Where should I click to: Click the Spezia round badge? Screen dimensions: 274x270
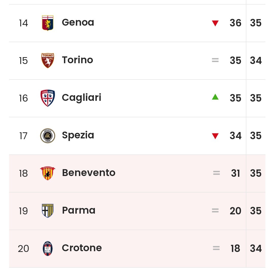pyautogui.click(x=47, y=136)
